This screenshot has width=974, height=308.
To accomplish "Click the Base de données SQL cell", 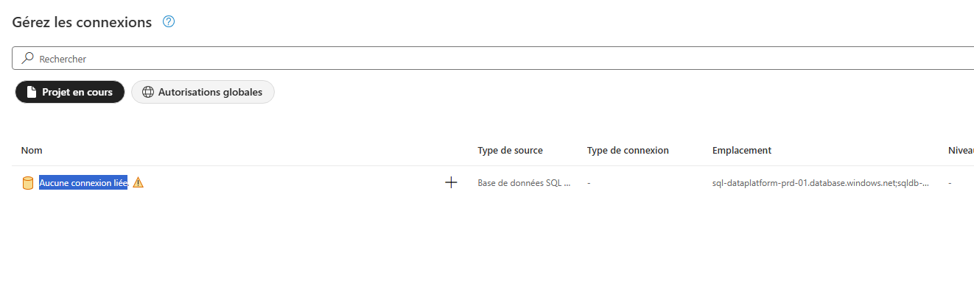I will (x=524, y=183).
